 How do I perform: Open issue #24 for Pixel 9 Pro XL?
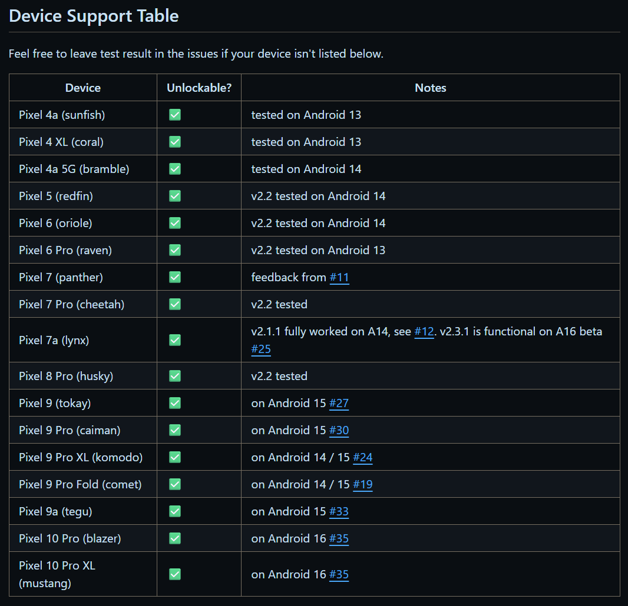tap(363, 457)
